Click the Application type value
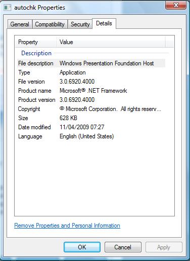The height and width of the screenshot is (261, 190). [x=73, y=72]
